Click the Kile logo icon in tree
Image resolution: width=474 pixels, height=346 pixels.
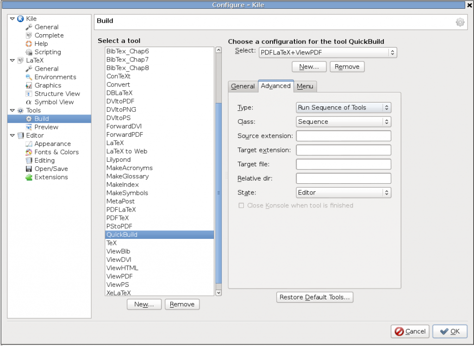20,18
